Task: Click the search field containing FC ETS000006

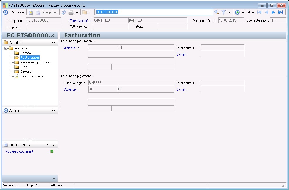Action: pos(154,12)
